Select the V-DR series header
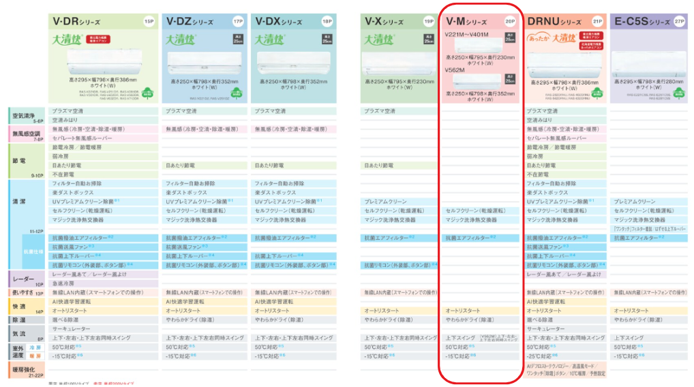Screen dimensions: 694x387 coord(103,21)
